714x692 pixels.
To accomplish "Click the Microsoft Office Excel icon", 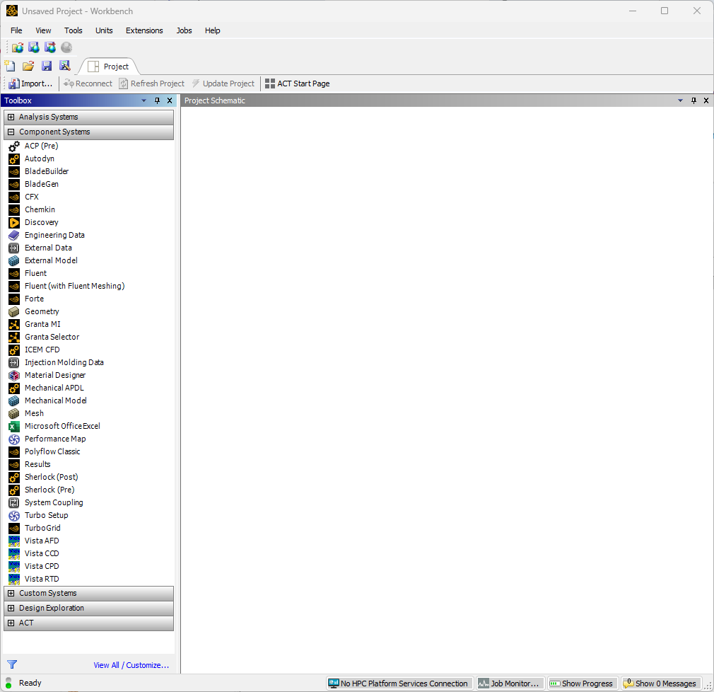I will coord(14,426).
